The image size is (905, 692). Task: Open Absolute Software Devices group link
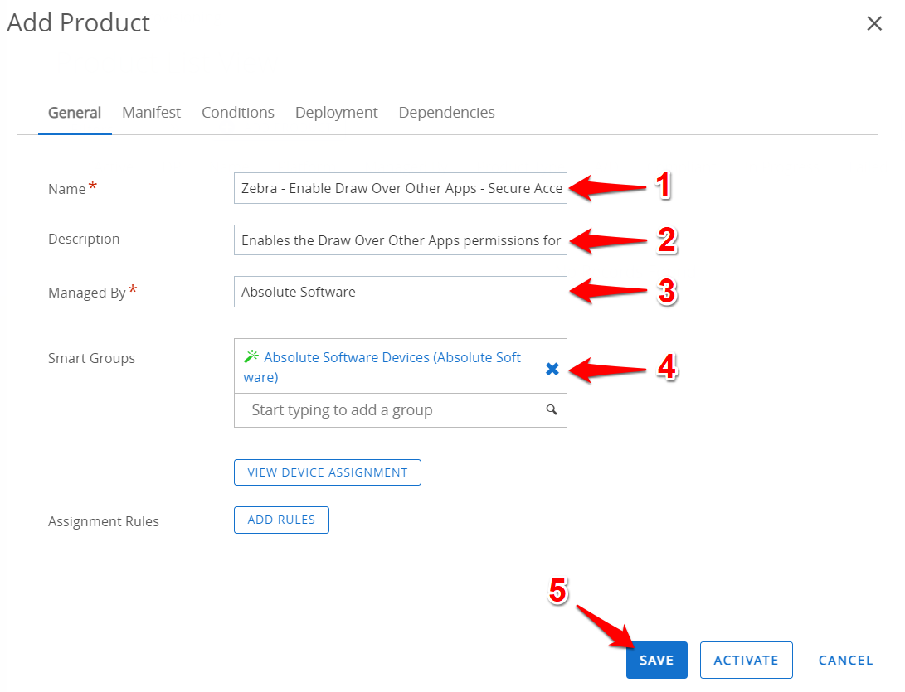[382, 367]
